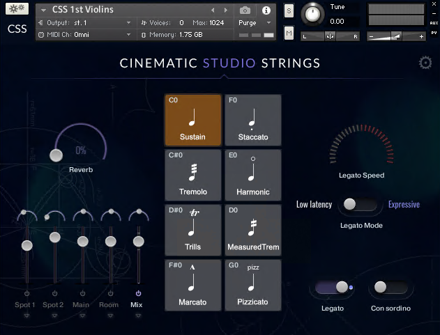The width and height of the screenshot is (440, 335).
Task: Click the camera snapshot icon
Action: pos(245,10)
